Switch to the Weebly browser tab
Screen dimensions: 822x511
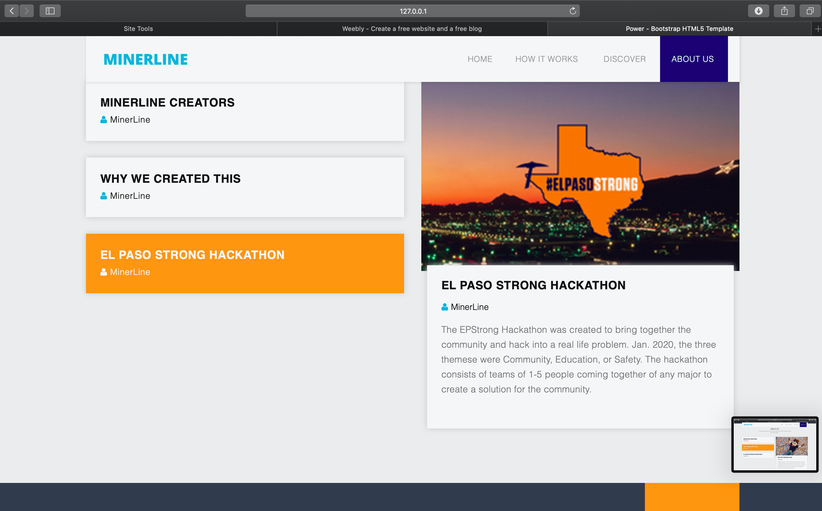point(412,29)
